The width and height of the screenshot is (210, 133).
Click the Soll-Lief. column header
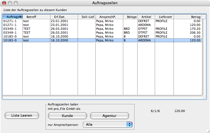86,17
